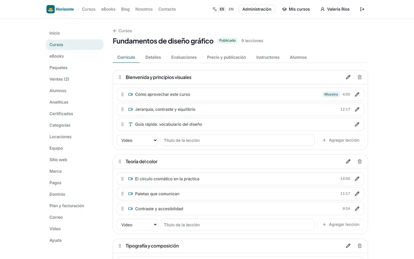Edit lesson Paletas que comunican
The image size is (414, 259).
[357, 194]
